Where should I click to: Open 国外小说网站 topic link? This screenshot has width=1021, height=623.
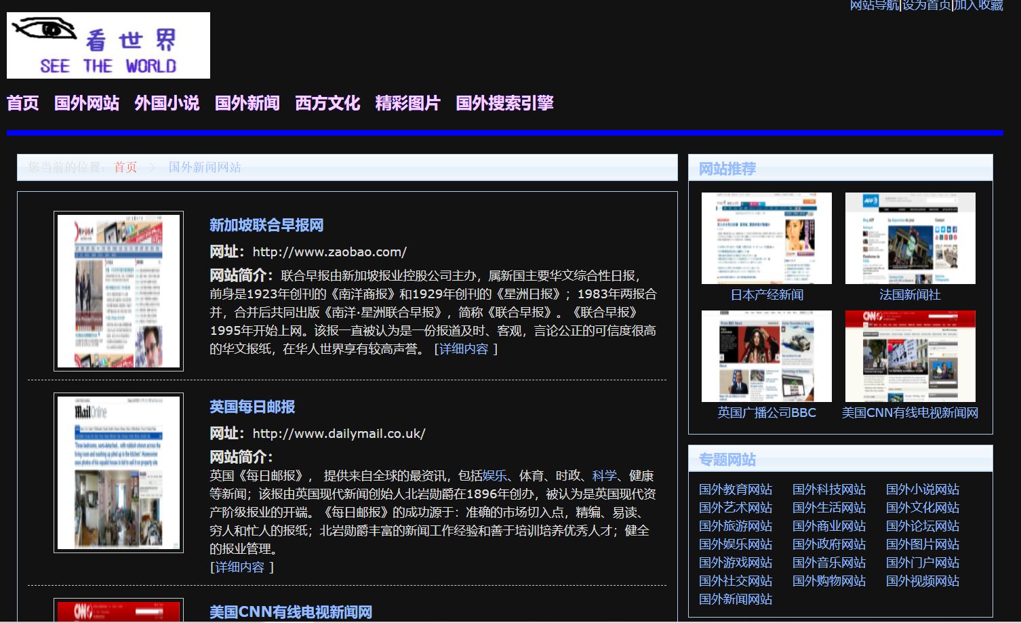click(923, 489)
